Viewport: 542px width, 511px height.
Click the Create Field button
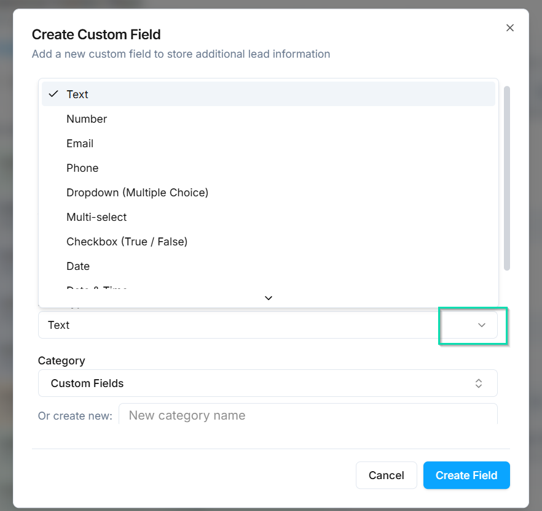(466, 475)
